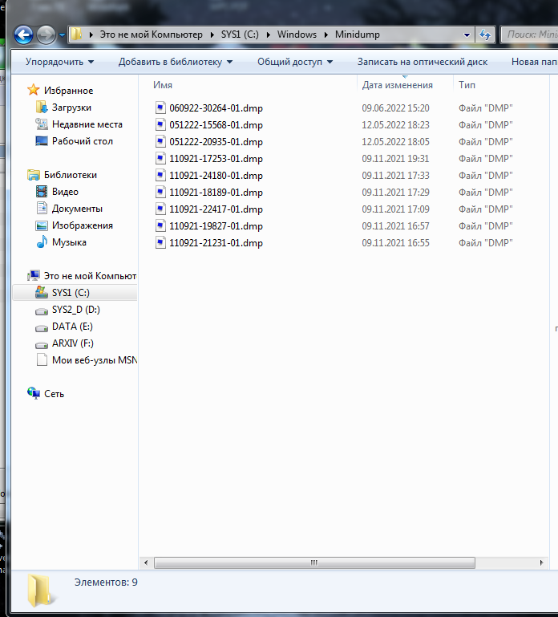Select the ARXIV (F:) drive icon
The height and width of the screenshot is (617, 558).
pos(42,343)
